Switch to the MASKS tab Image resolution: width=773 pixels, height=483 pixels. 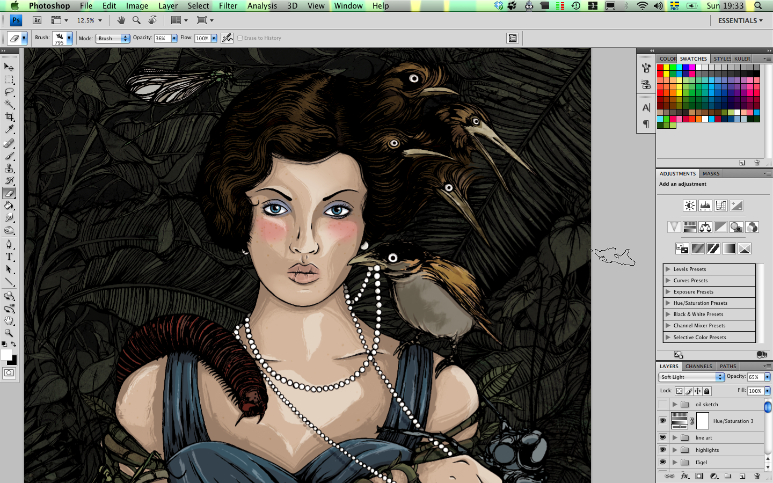click(x=711, y=173)
